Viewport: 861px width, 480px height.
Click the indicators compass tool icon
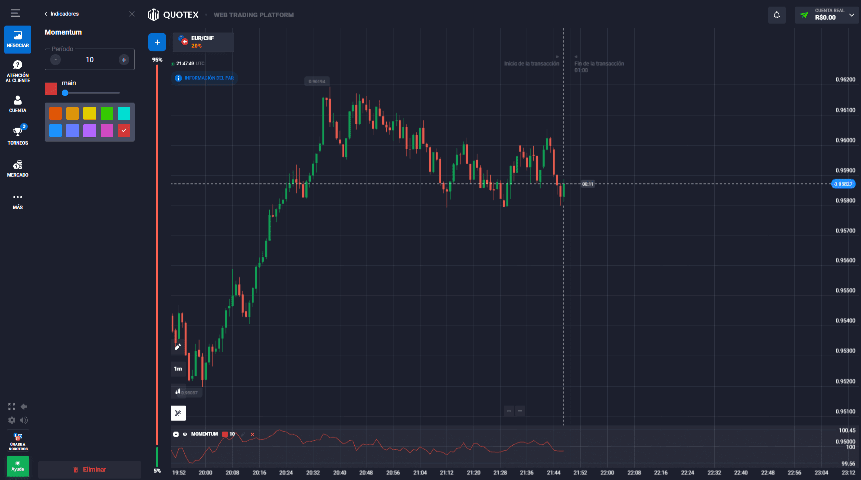178,413
